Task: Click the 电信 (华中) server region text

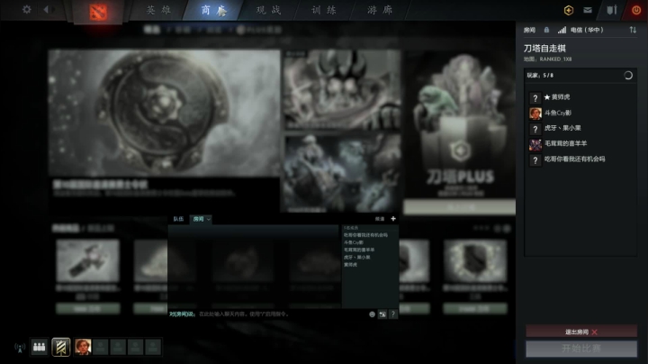Action: (587, 30)
